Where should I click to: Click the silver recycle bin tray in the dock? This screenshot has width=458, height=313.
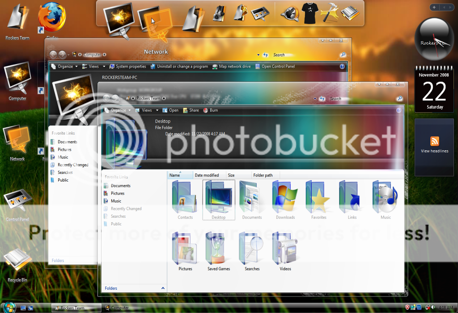click(x=350, y=13)
